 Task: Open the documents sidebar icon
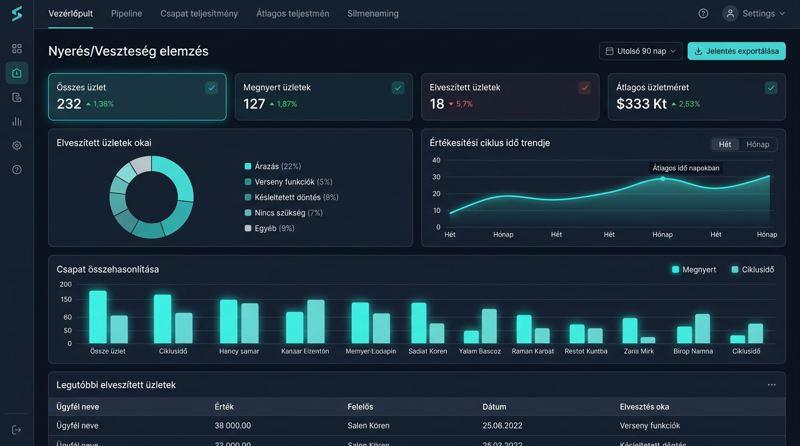[x=17, y=98]
